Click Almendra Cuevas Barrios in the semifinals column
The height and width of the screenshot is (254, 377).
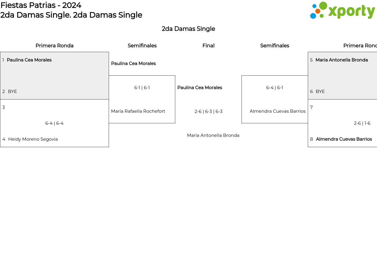pos(277,111)
